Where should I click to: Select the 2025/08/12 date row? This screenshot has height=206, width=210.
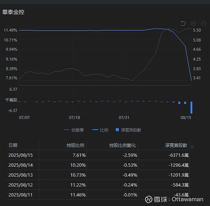click(98, 185)
